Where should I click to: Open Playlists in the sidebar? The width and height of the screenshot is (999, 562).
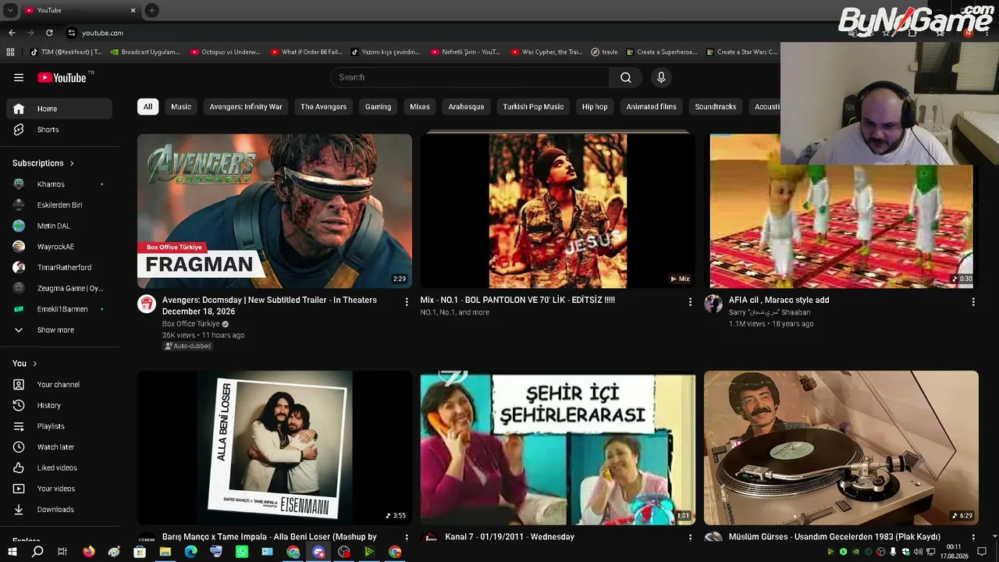pos(59,426)
